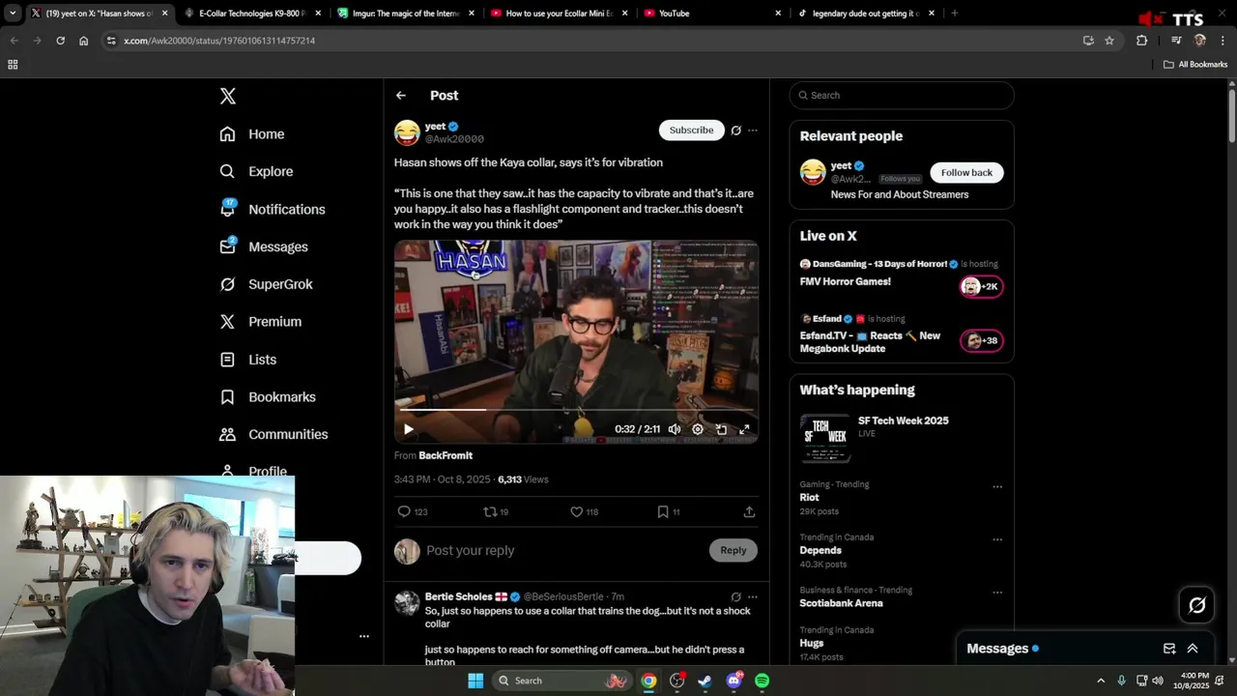The width and height of the screenshot is (1237, 696).
Task: Open Lists in sidebar
Action: click(x=248, y=360)
